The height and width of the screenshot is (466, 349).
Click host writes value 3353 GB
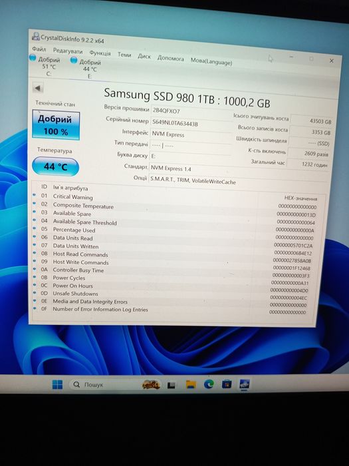tap(310, 132)
